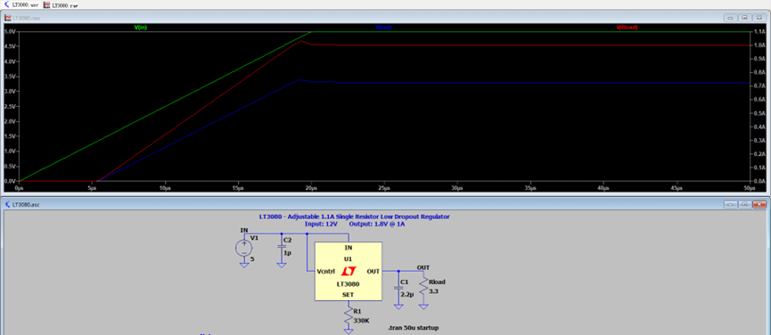Click the right current axis at 1.1A

pyautogui.click(x=759, y=31)
